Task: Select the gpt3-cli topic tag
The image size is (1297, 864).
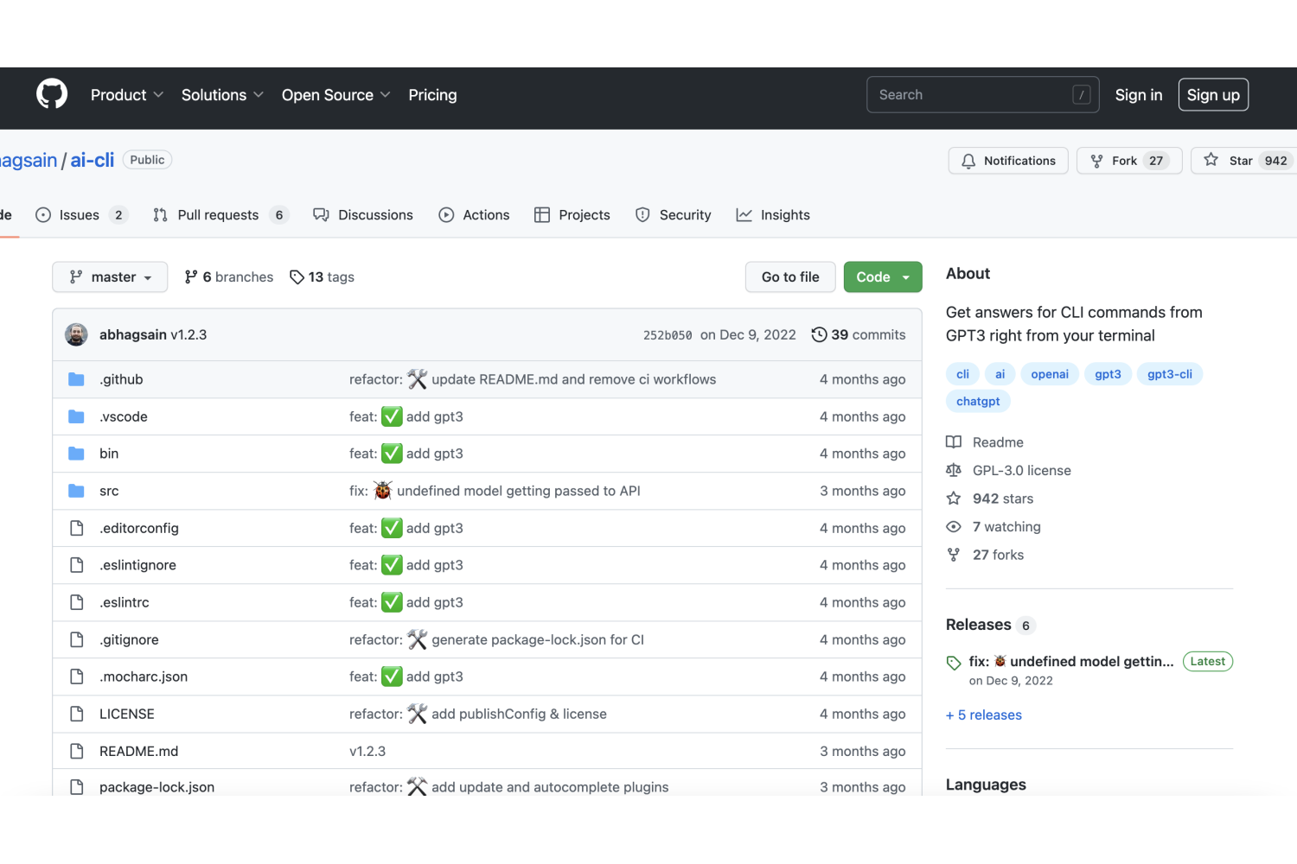Action: pyautogui.click(x=1170, y=374)
